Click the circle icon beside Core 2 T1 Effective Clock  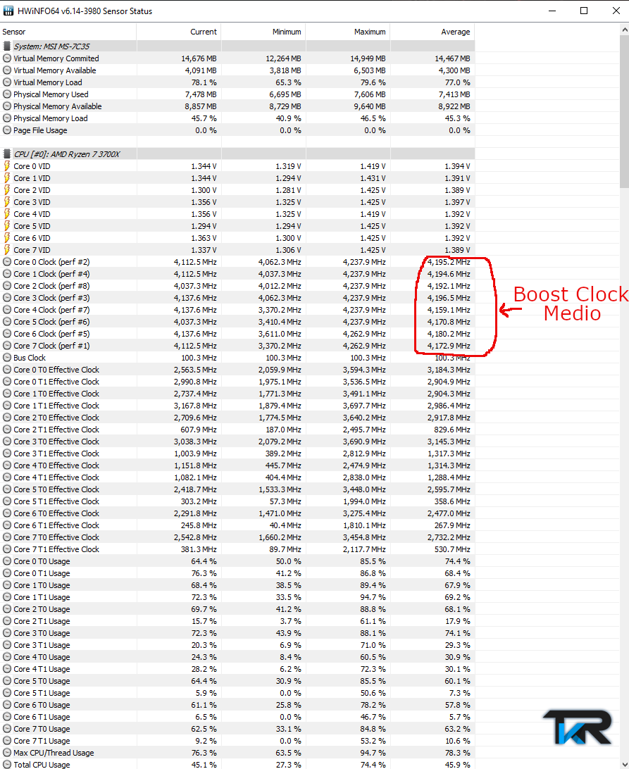tap(7, 430)
